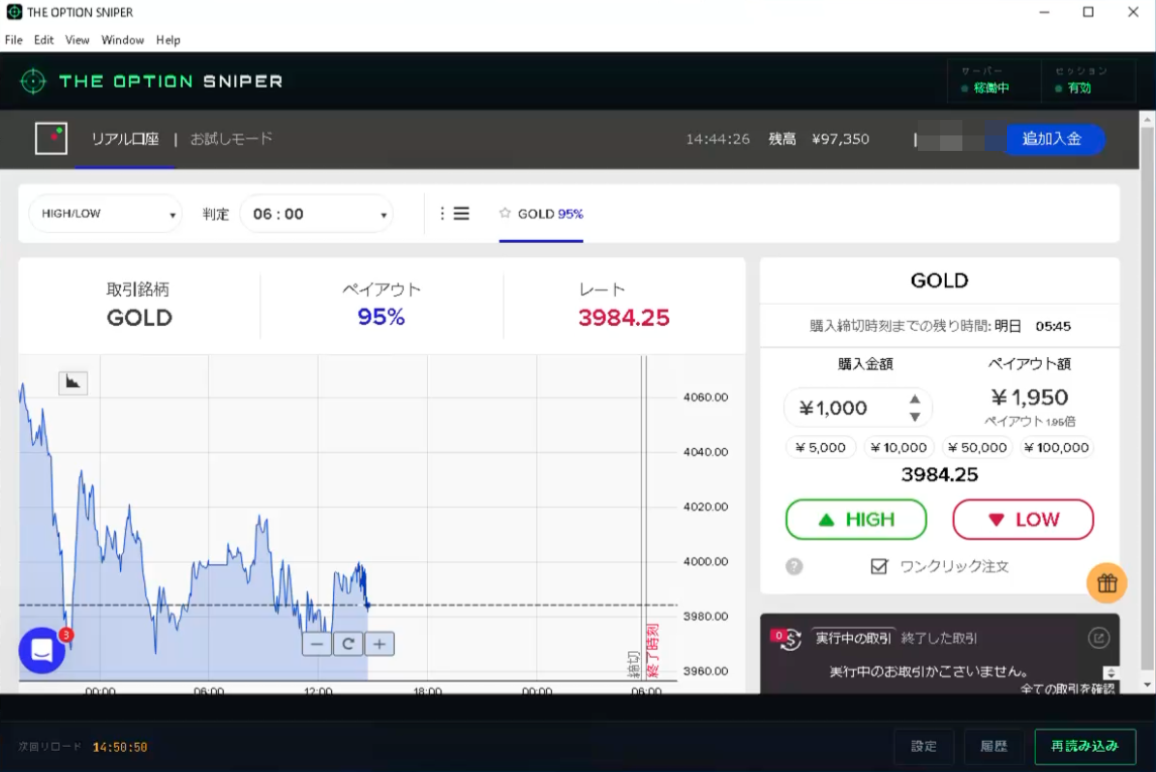
Task: Switch to リアル口座 tab
Action: (125, 139)
